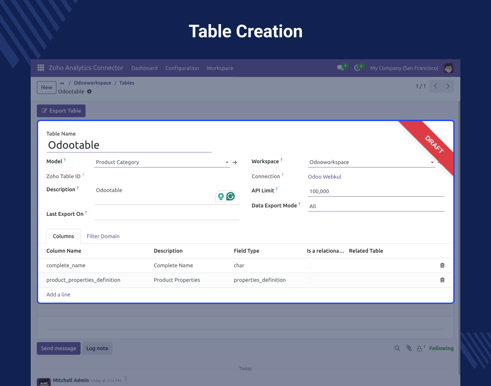Screen dimensions: 491x386
Task: Click the Mitchell Admin avatar in the navbar
Action: point(448,68)
